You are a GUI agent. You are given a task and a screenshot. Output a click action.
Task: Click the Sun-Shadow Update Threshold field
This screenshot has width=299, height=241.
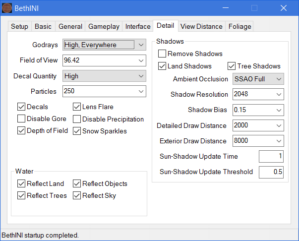pyautogui.click(x=271, y=172)
